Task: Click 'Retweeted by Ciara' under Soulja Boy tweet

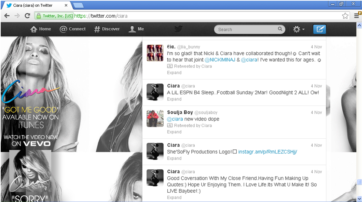Action: pyautogui.click(x=193, y=125)
